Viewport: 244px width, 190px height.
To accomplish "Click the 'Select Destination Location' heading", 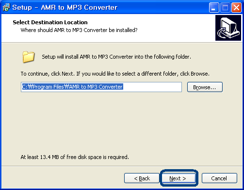I will pyautogui.click(x=50, y=22).
